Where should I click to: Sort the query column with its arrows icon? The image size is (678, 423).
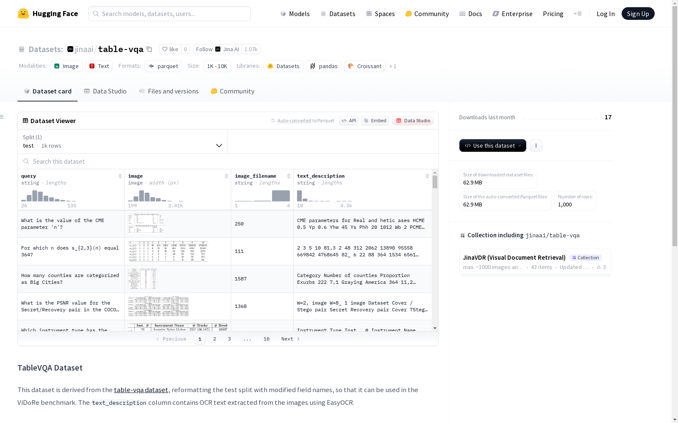[120, 176]
